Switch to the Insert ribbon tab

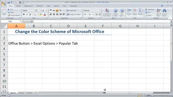pyautogui.click(x=18, y=6)
